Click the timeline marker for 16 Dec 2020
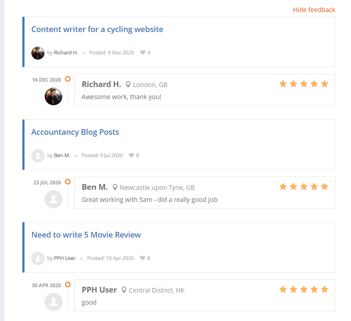This screenshot has height=321, width=351. coord(68,79)
